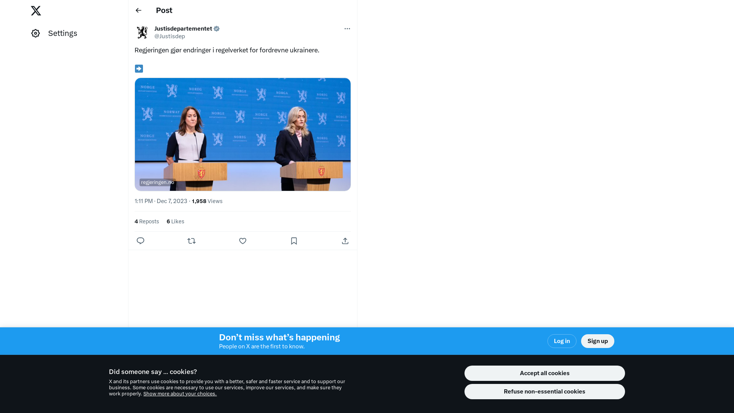The width and height of the screenshot is (734, 413).
Task: Open the post's three-dot more menu
Action: (347, 29)
